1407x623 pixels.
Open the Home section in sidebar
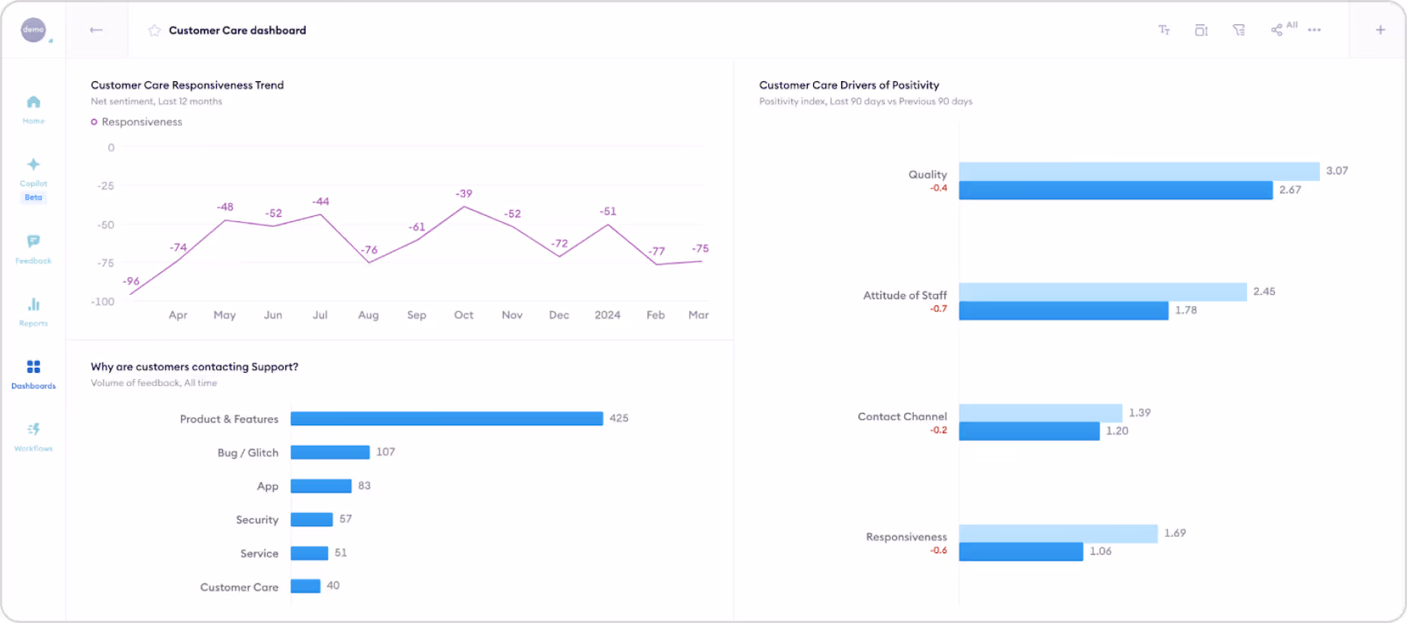[x=33, y=110]
